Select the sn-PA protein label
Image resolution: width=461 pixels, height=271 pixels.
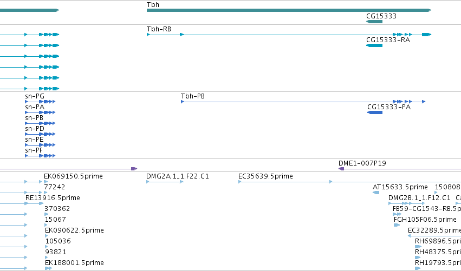click(x=35, y=107)
